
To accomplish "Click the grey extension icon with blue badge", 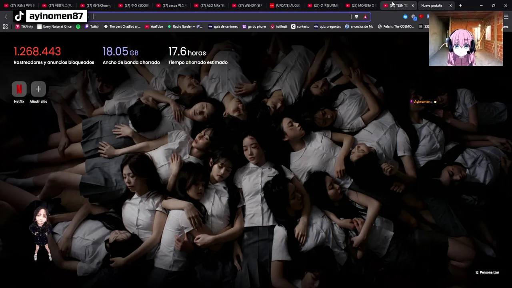I will 414,17.
